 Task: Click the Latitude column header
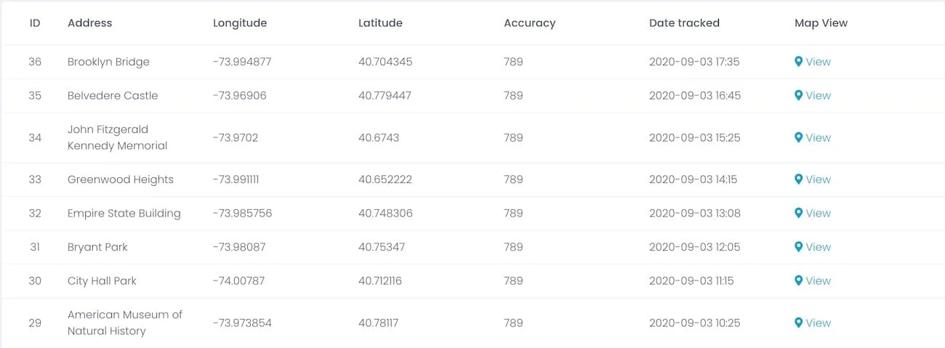pos(380,23)
